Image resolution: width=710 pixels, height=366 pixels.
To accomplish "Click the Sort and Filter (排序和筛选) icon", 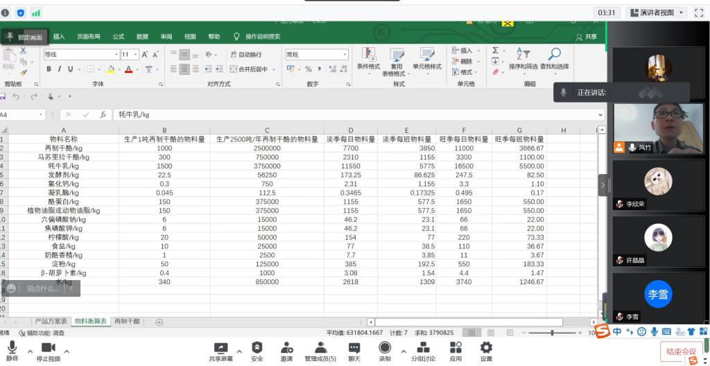I will [x=523, y=59].
